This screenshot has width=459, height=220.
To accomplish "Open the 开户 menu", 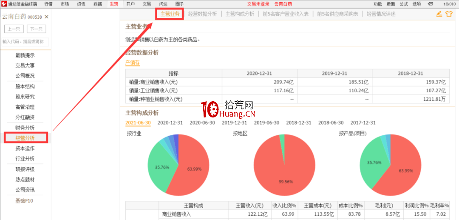I will (130, 4).
